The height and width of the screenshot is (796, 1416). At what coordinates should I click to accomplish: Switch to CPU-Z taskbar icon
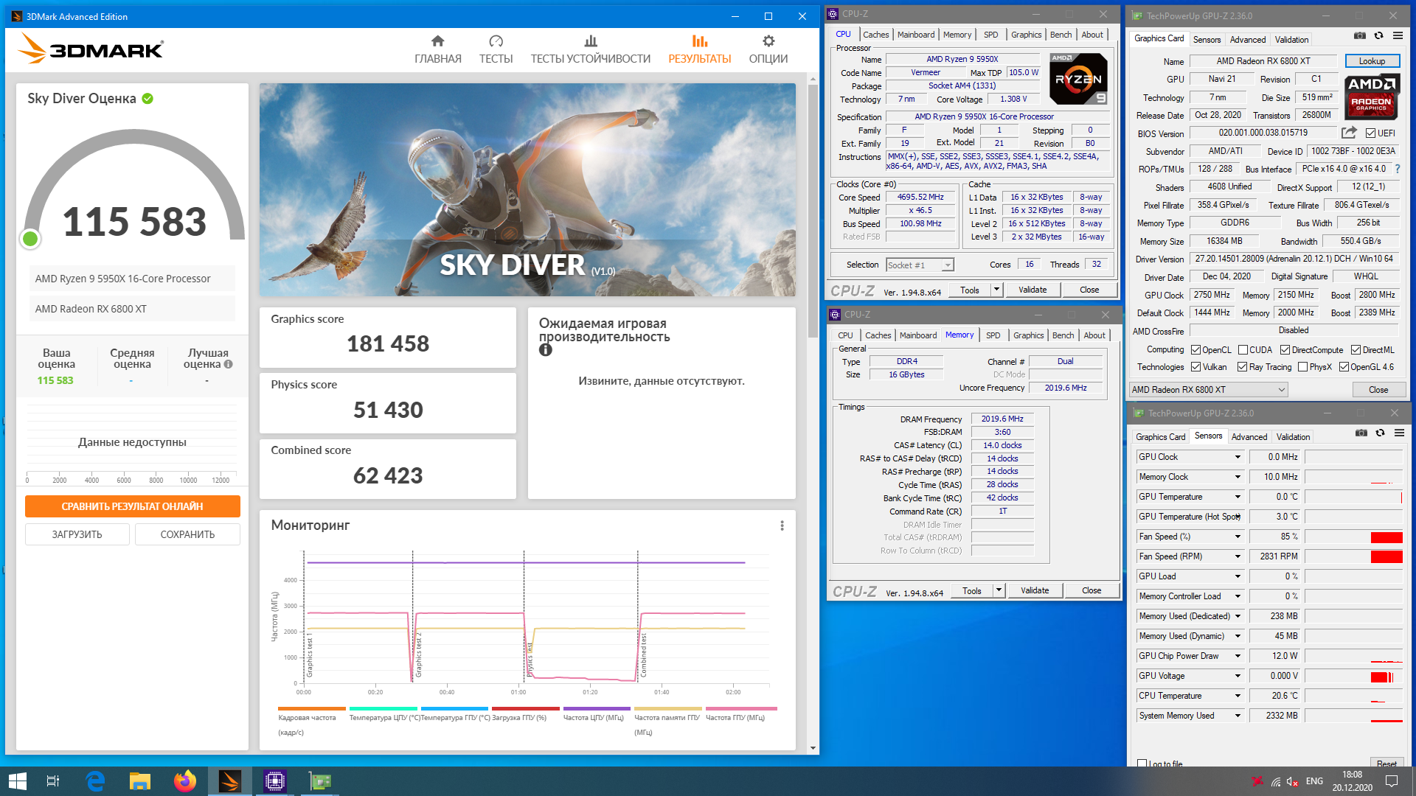pos(274,781)
